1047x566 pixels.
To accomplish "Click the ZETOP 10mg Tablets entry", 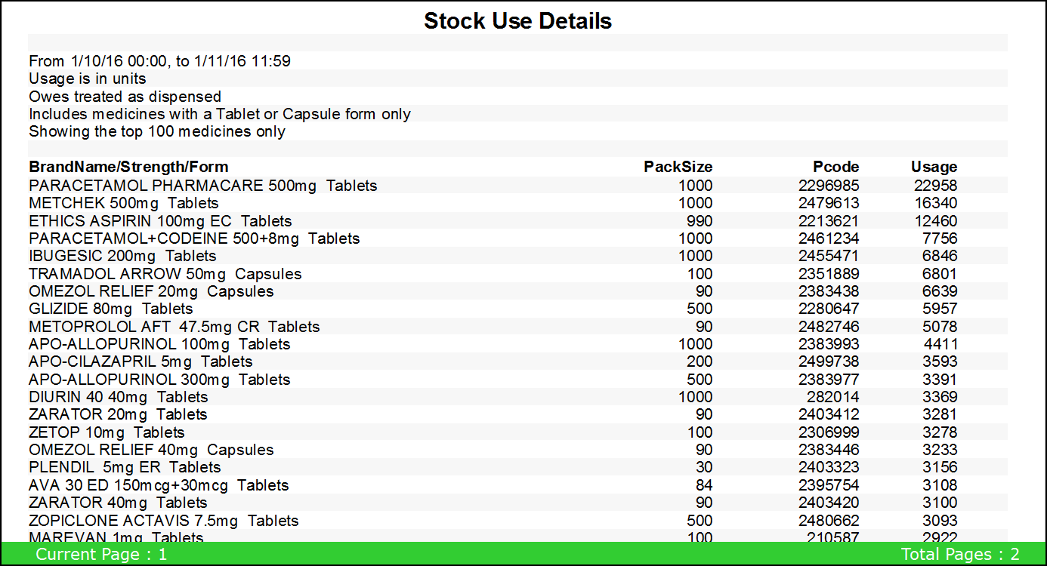I will pos(107,432).
